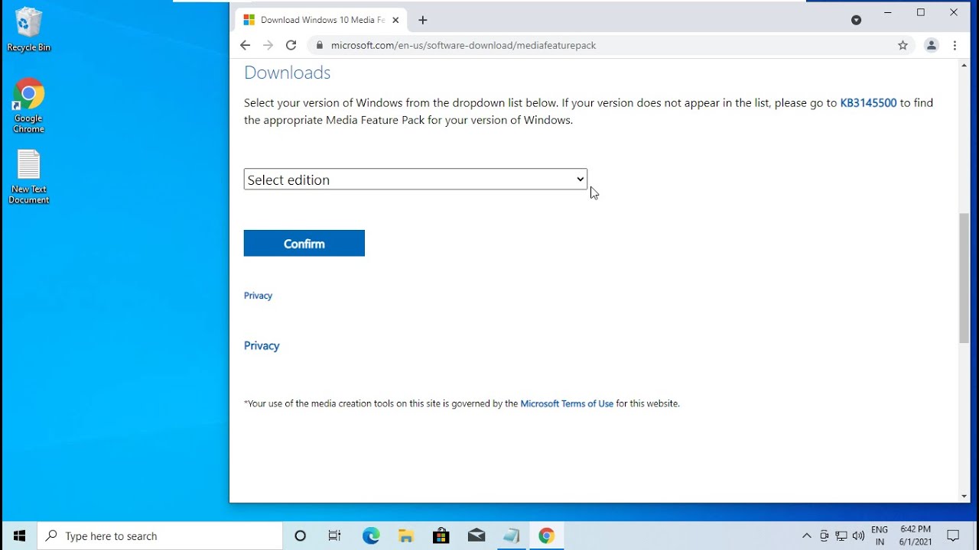Click the taskbar search box
The height and width of the screenshot is (550, 979).
(x=161, y=536)
